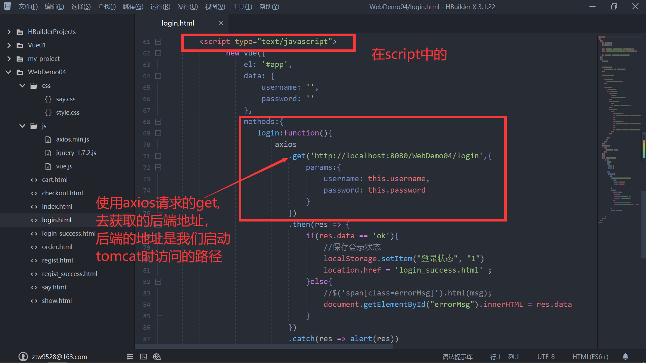Viewport: 646px width, 363px height.
Task: Click the 行:1 列:1 position indicator
Action: coord(504,357)
